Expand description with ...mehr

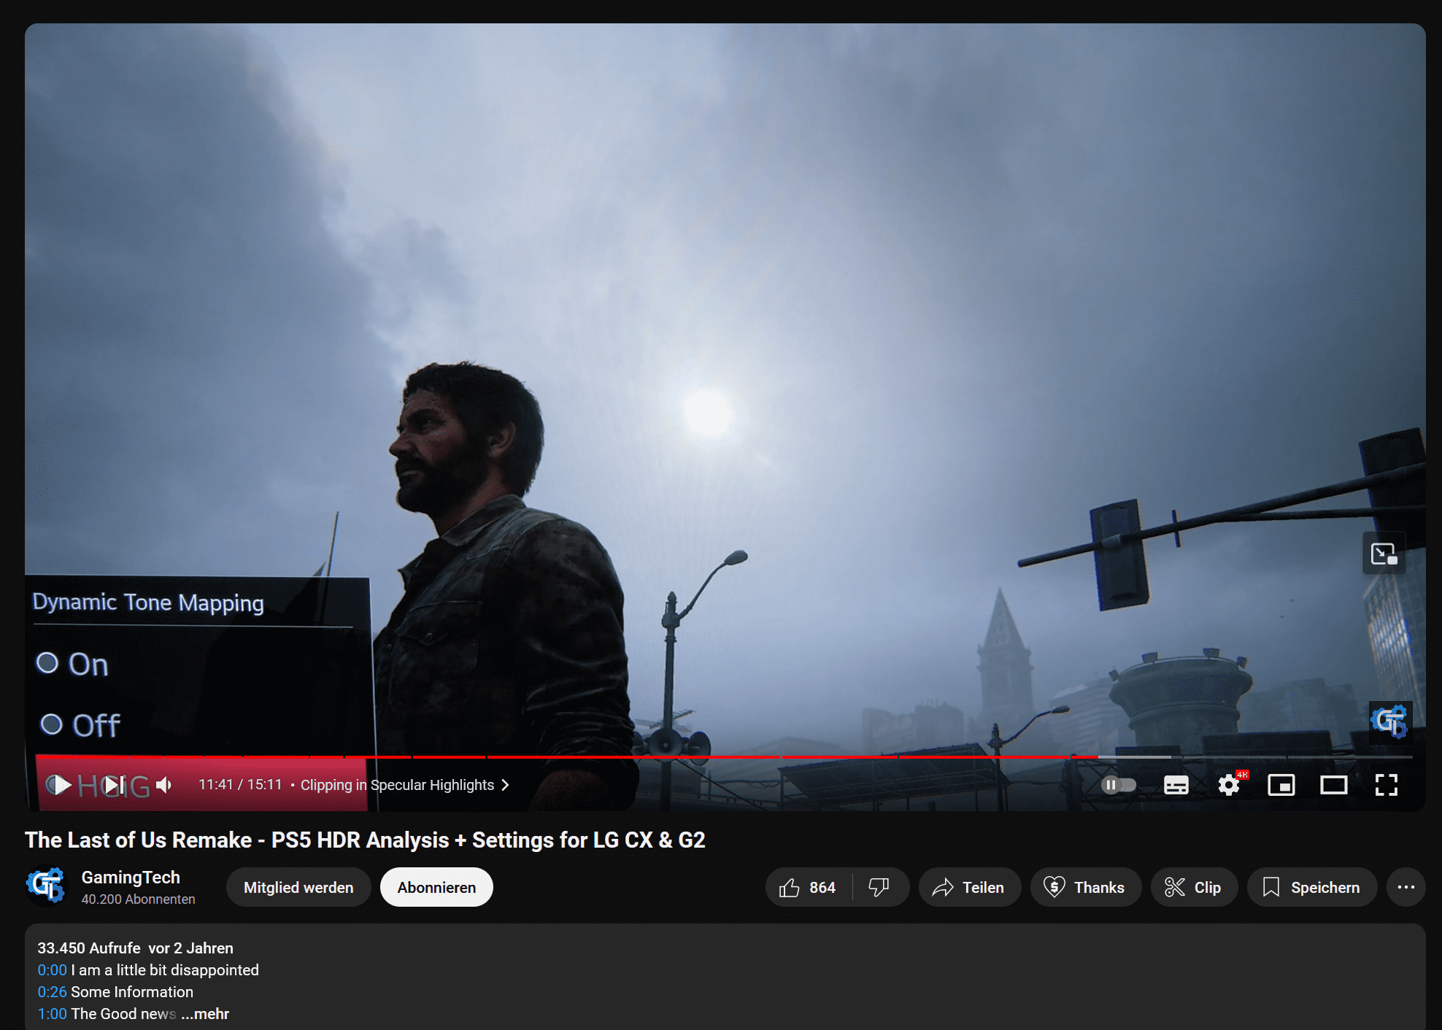[x=205, y=1014]
